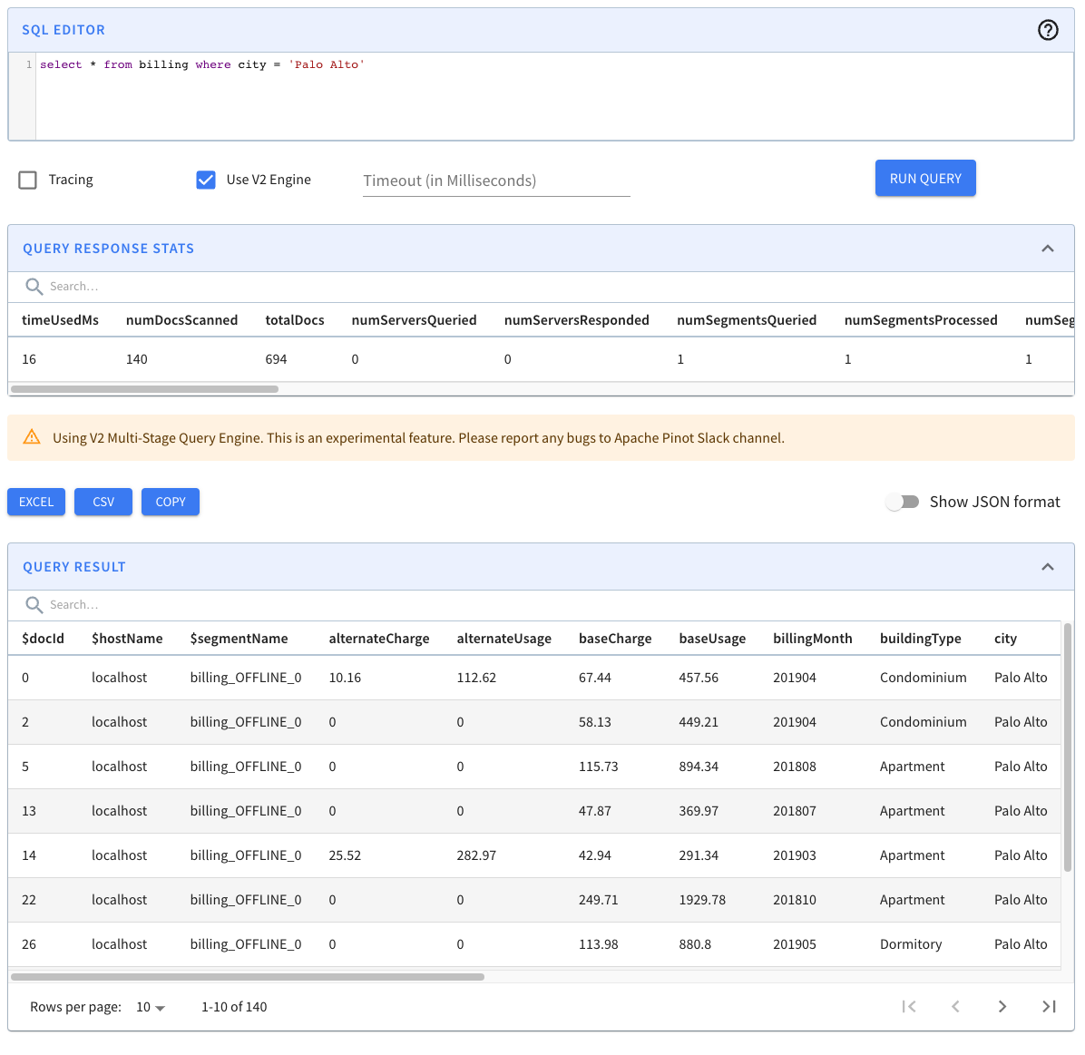Select baseCharge cell 67.44

tap(595, 678)
